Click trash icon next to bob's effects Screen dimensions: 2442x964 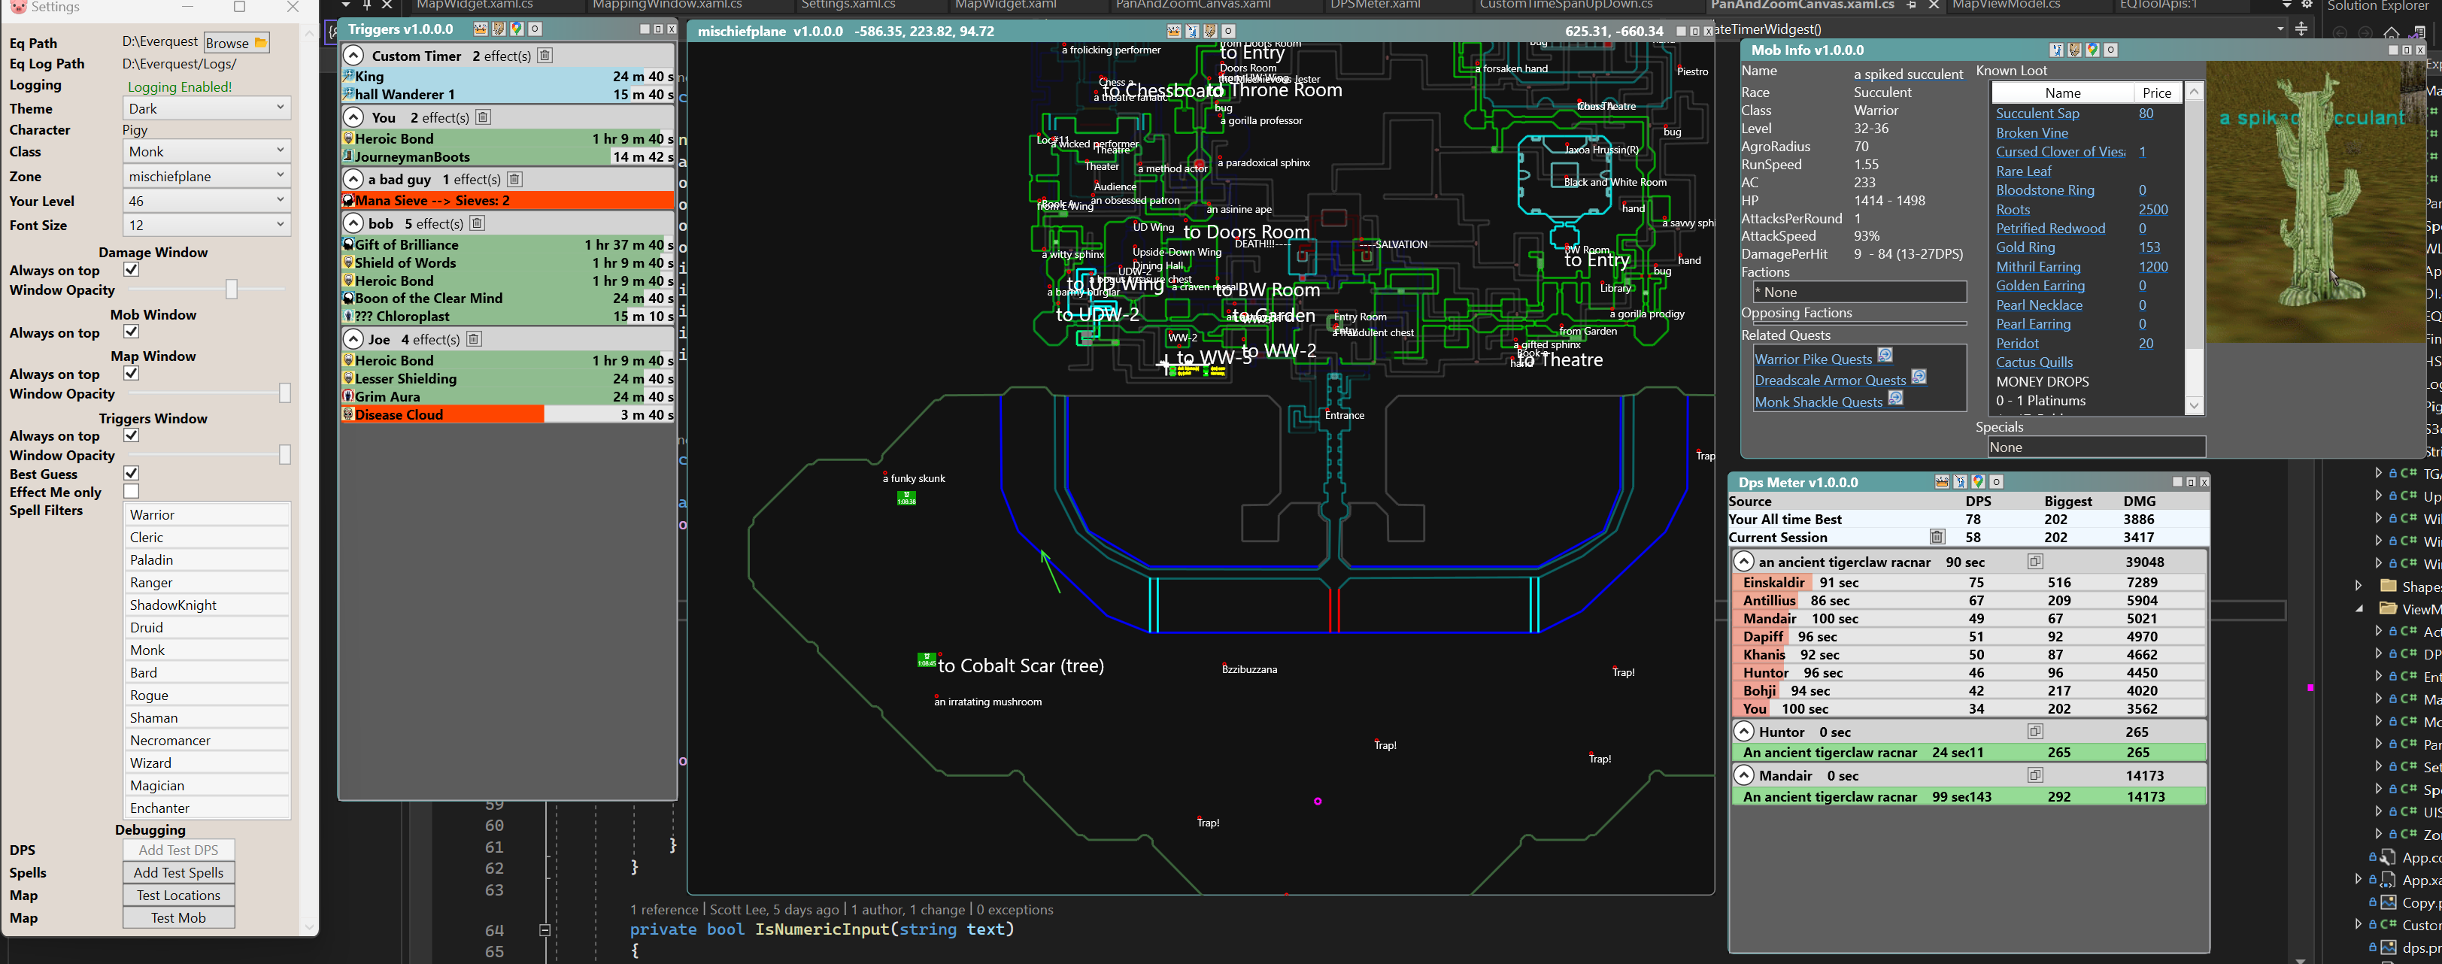click(478, 223)
